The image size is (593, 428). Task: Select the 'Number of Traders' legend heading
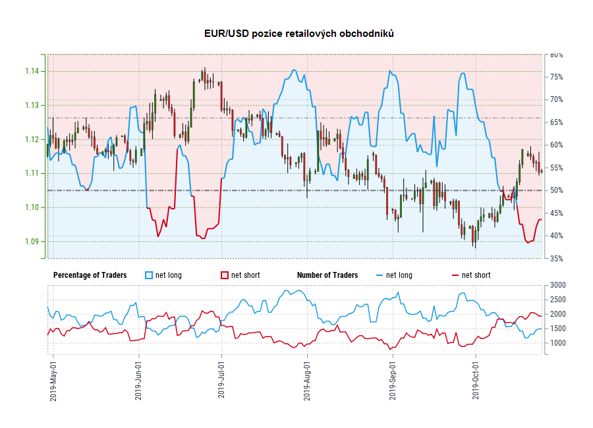tap(327, 275)
